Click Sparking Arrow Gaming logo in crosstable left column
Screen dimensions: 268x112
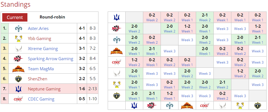pos(117,28)
